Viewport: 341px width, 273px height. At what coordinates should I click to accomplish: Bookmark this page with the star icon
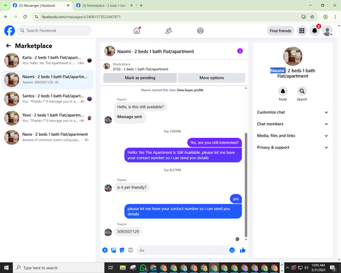point(312,16)
